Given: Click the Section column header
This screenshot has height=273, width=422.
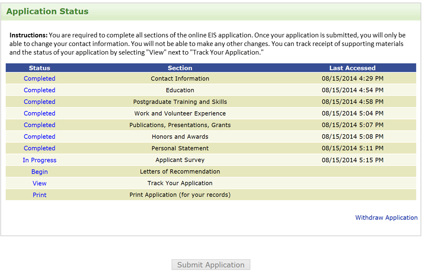Looking at the screenshot, I should tap(180, 68).
